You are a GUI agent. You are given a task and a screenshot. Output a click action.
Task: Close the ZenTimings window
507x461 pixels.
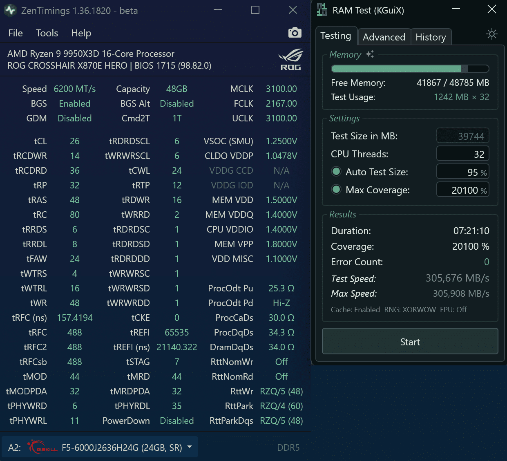[293, 10]
